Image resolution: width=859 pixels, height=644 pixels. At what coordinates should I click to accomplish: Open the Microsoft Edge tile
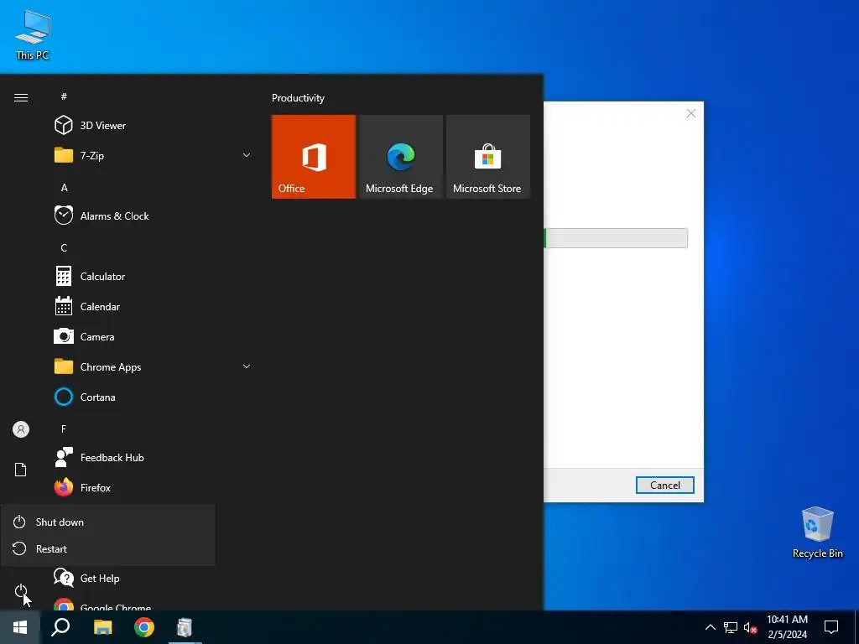tap(400, 157)
